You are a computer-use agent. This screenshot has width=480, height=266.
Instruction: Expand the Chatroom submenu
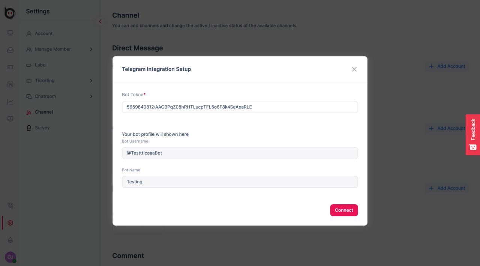point(91,97)
